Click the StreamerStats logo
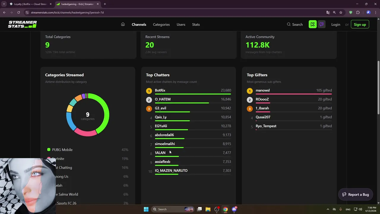The image size is (380, 214). point(22,24)
